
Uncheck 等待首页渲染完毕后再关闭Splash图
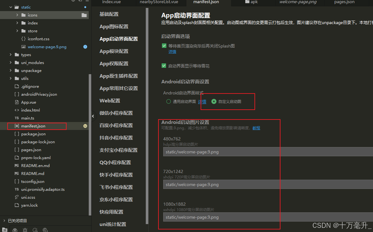[x=164, y=45]
